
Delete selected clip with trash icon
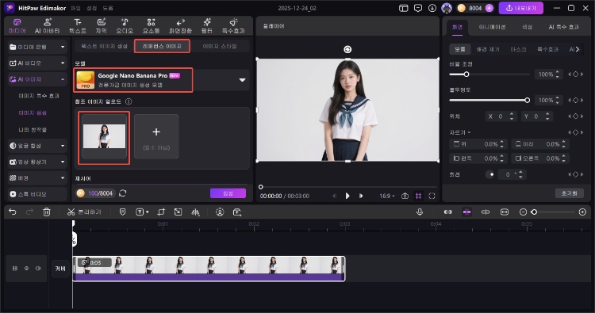(46, 212)
